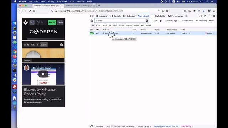This screenshot has width=228, height=128.
Task: Activate the element picker icon in DevTools
Action: (92, 16)
